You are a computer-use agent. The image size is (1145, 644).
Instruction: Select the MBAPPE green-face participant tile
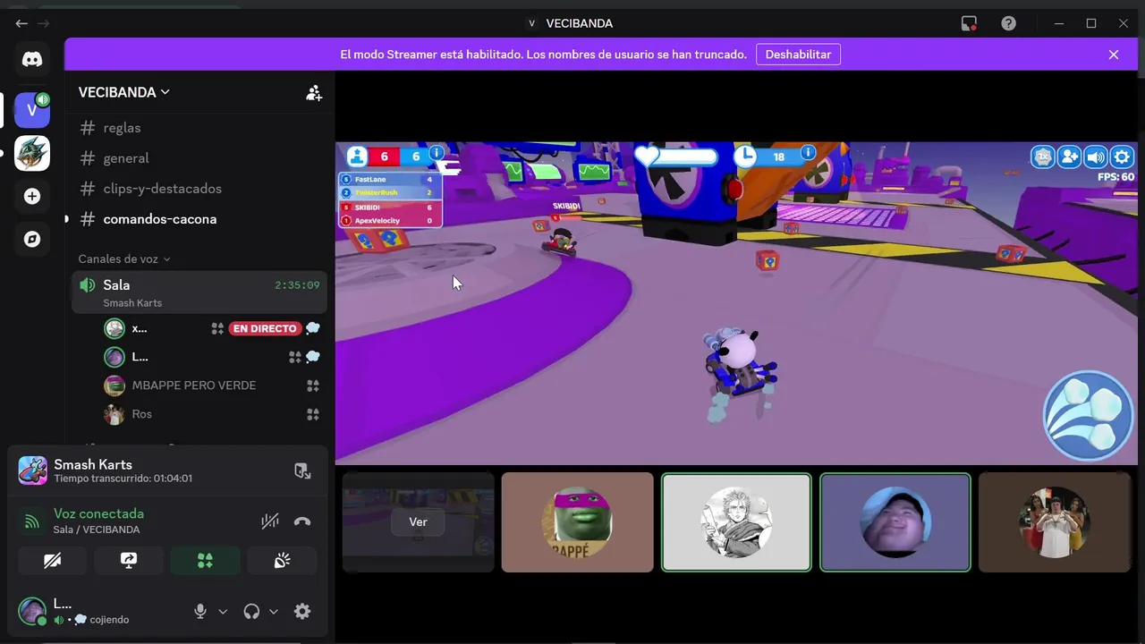577,522
